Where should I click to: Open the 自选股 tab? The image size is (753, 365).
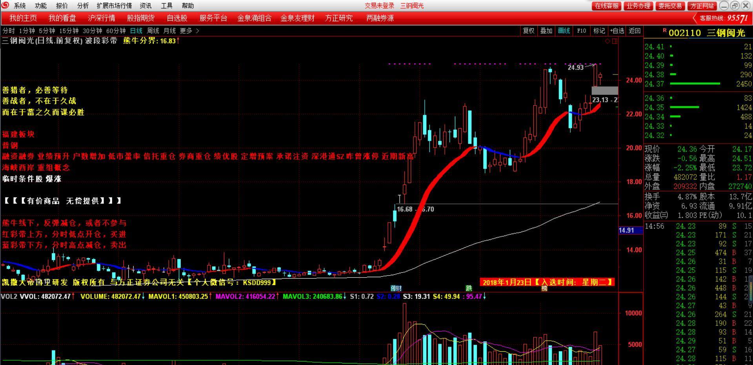tap(177, 18)
